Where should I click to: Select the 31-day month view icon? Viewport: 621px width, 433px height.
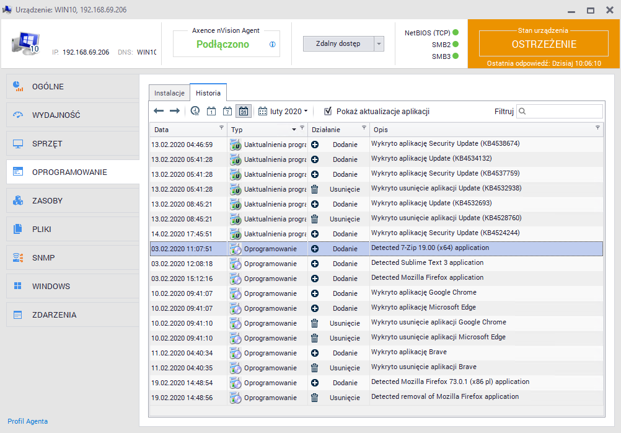243,112
